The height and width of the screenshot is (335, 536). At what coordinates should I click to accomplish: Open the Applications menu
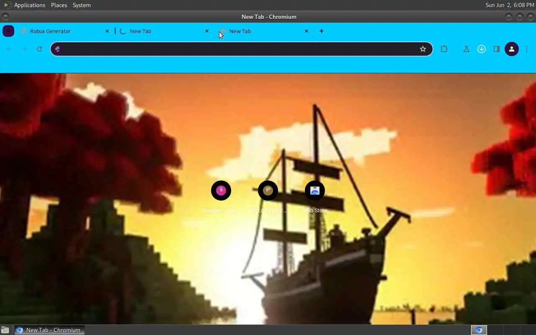point(25,5)
